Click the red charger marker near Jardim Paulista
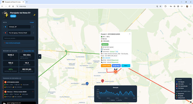 click(102, 81)
